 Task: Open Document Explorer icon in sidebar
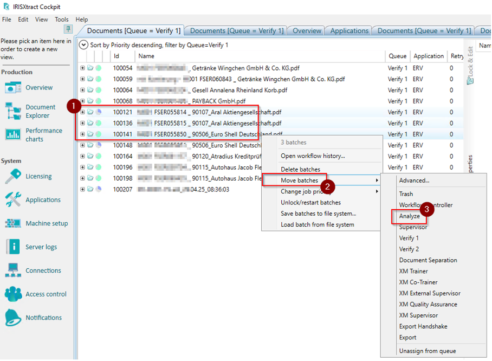coord(13,111)
